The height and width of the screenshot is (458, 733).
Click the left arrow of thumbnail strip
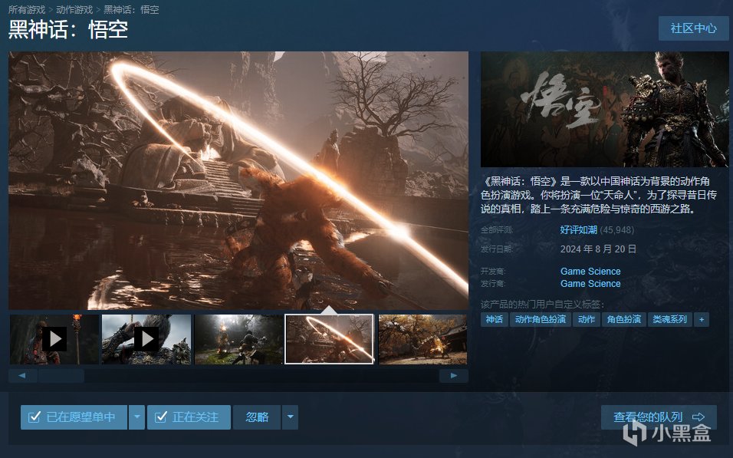(x=22, y=376)
